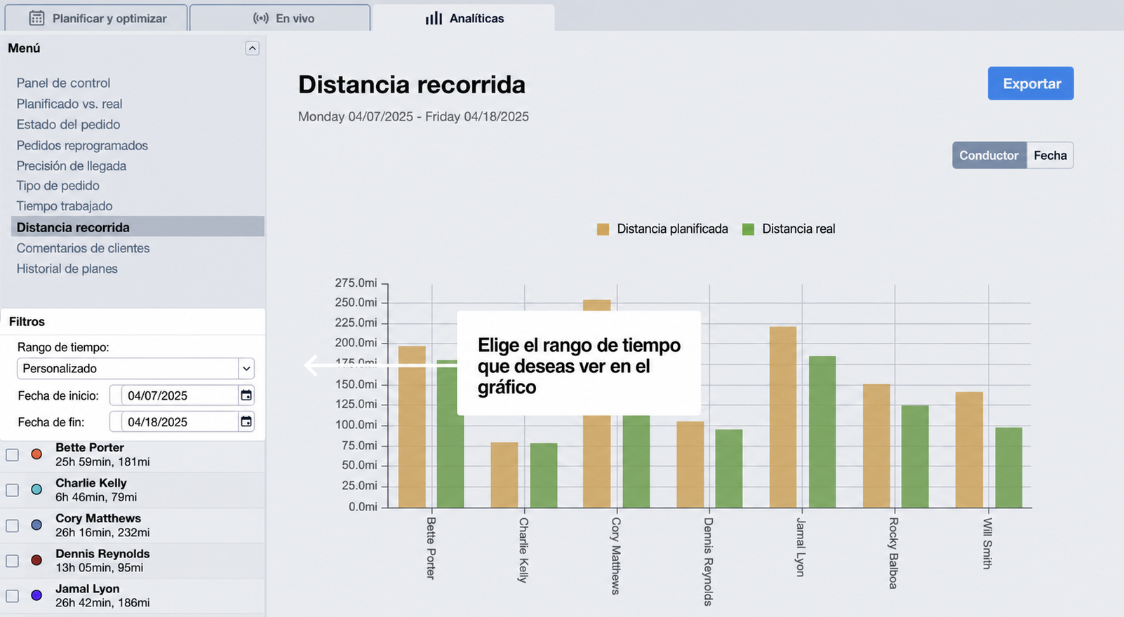Tick the Cory Matthews checkbox
The image size is (1124, 617).
click(12, 525)
